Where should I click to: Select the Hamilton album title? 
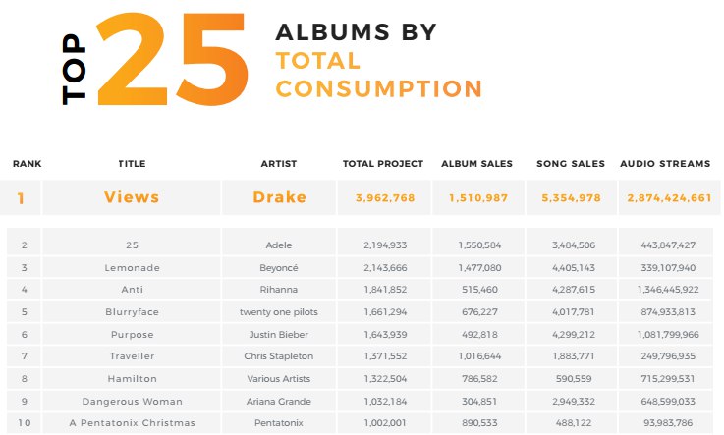click(132, 378)
